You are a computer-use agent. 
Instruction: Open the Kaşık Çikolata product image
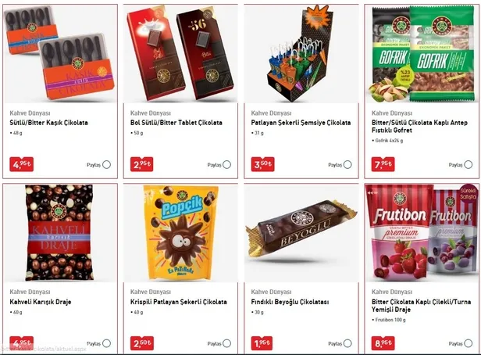(x=60, y=54)
